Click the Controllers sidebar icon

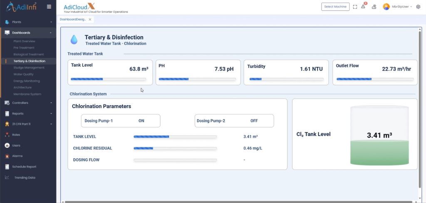coord(7,103)
